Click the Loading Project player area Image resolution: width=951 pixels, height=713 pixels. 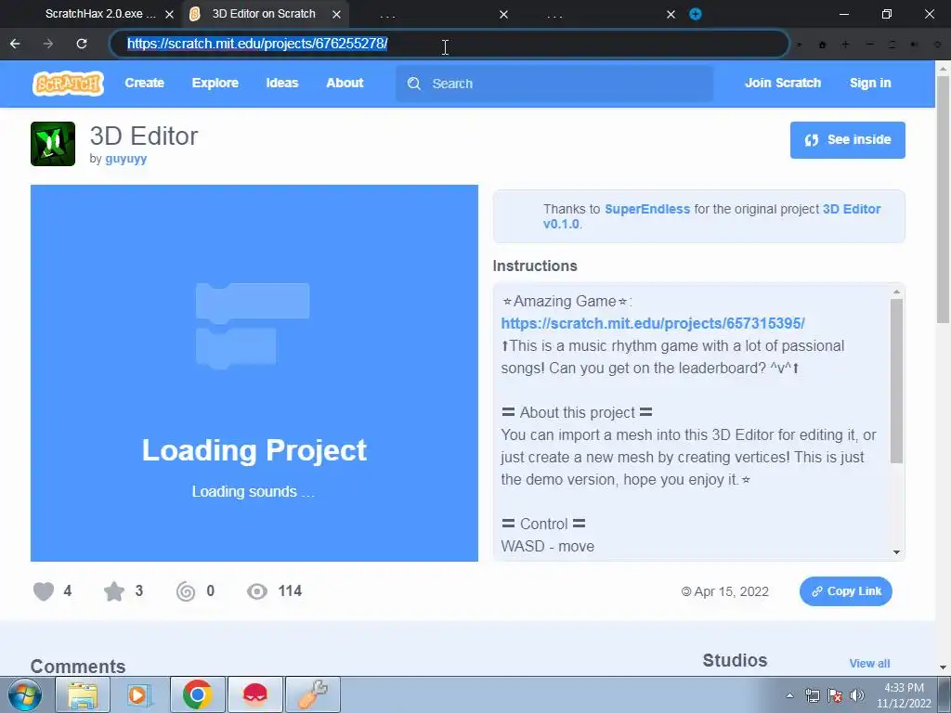point(254,373)
